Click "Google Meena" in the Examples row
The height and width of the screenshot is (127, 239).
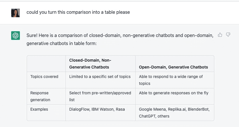(x=151, y=109)
